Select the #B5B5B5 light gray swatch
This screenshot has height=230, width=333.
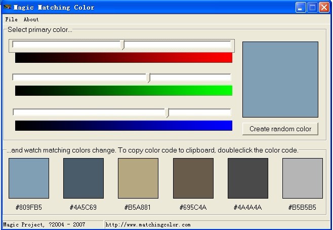pos(303,178)
